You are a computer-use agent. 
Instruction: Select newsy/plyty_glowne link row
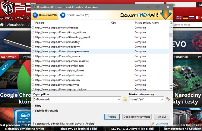pyautogui.click(x=100, y=70)
